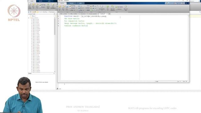The image size is (201, 113).
Task: Click the '%z: expansion factor' comment line
Action: 74,21
